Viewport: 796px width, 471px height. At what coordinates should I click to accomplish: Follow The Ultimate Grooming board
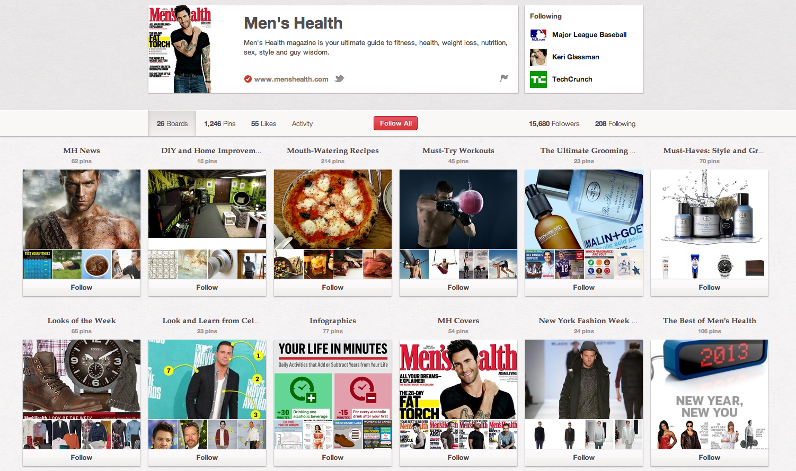(x=584, y=287)
